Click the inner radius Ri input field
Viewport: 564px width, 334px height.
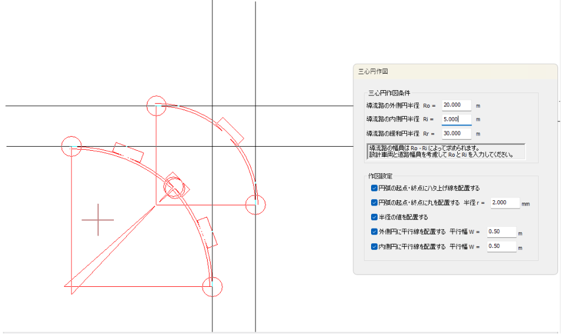pyautogui.click(x=456, y=120)
